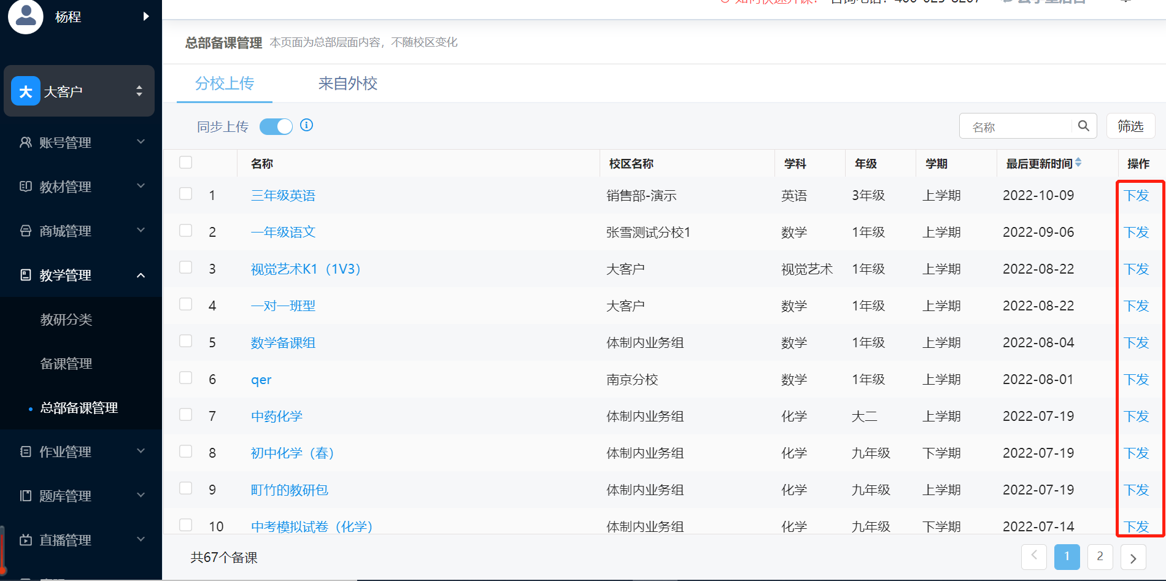The width and height of the screenshot is (1166, 581).
Task: Check the row checkbox for 一年级语文
Action: point(186,231)
